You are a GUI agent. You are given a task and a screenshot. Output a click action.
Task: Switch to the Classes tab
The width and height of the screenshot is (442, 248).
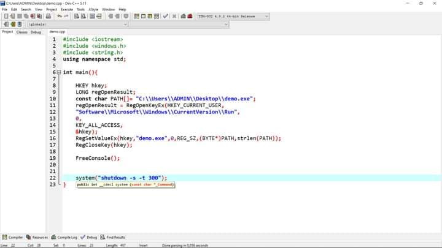21,32
